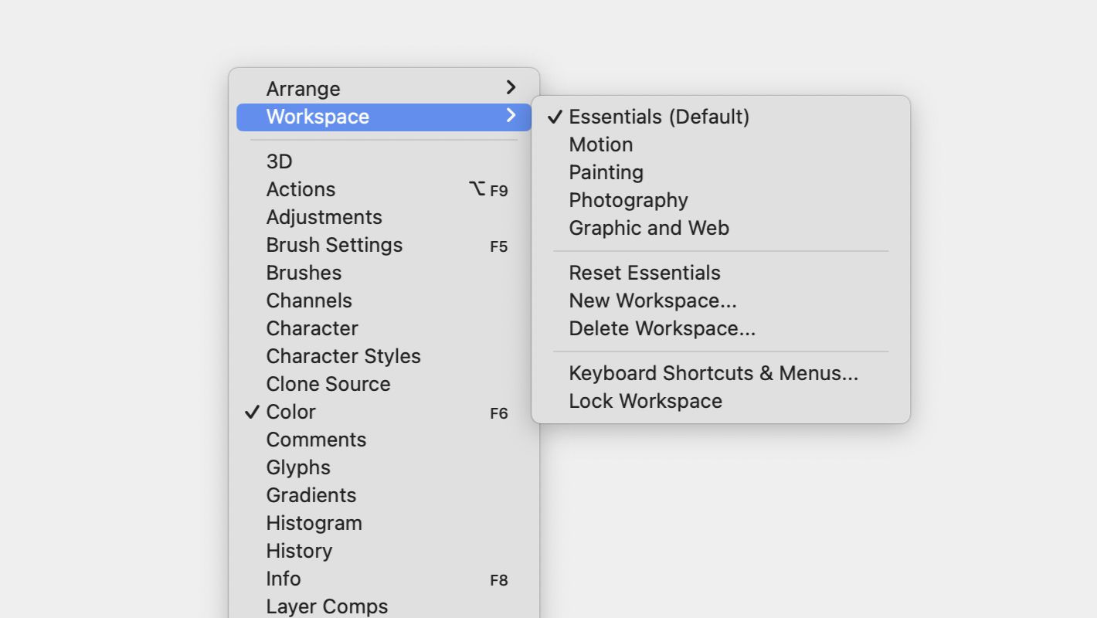Choose the Painting workspace

[606, 172]
